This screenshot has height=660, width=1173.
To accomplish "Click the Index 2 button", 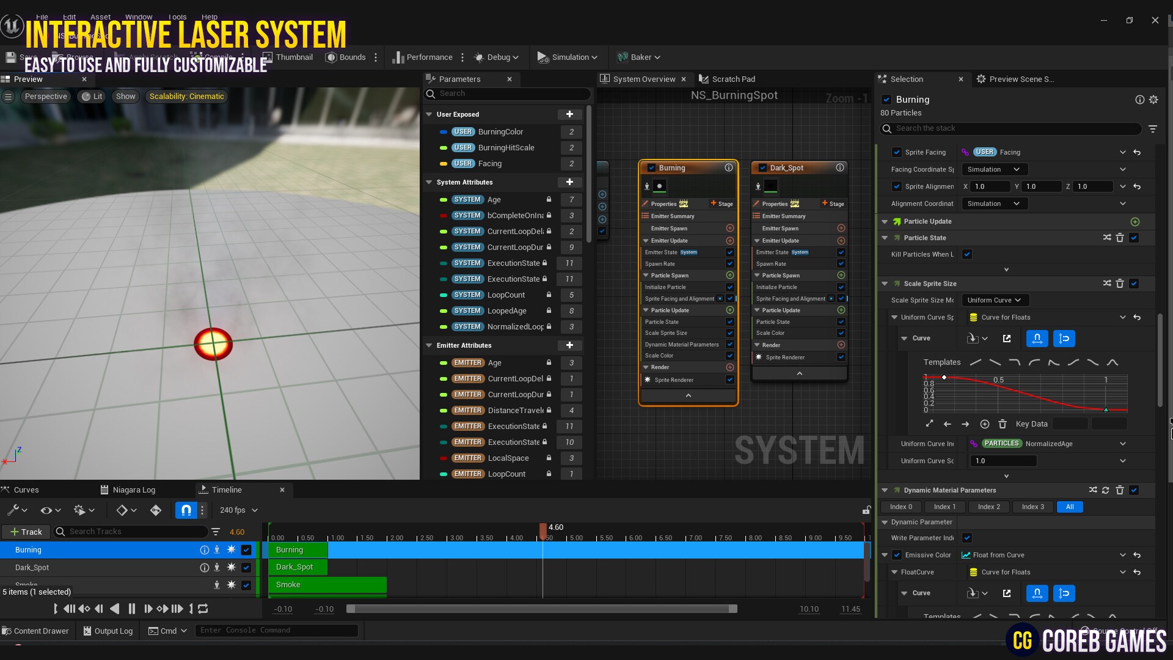I will pos(988,507).
